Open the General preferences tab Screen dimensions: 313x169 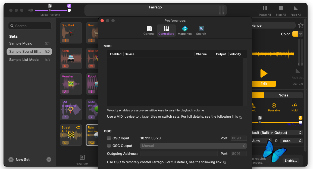(x=149, y=31)
